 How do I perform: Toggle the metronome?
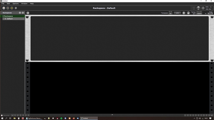[188, 13]
